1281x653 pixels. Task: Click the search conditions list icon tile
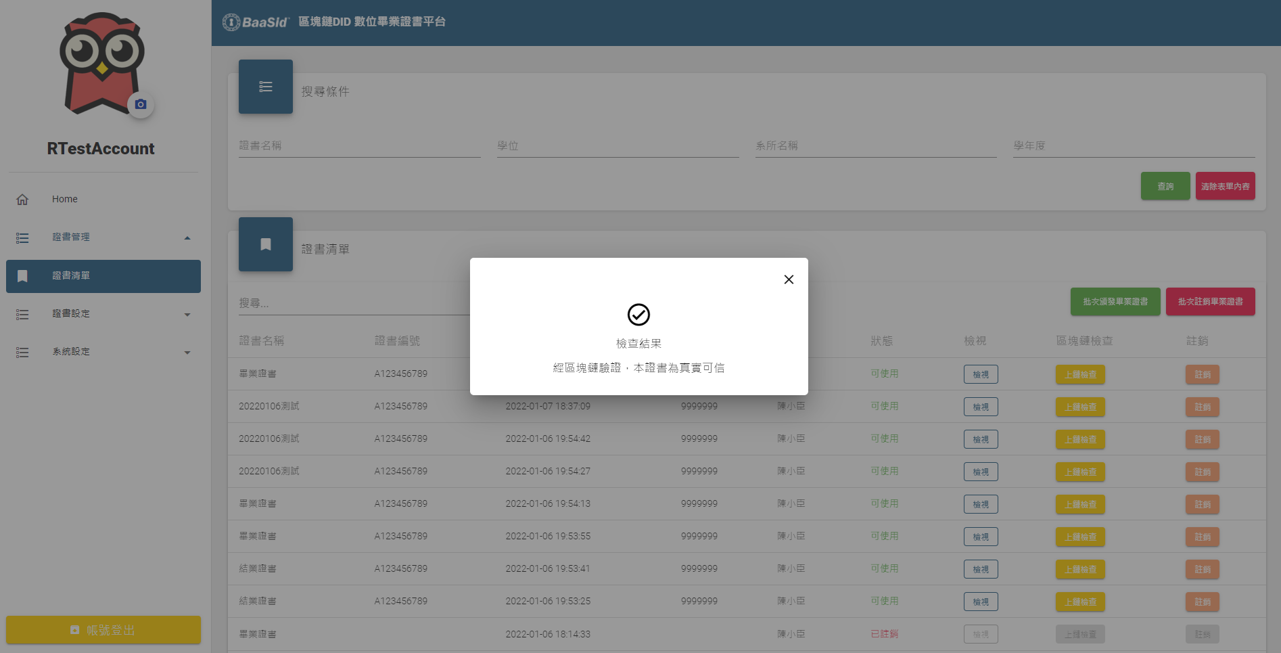(266, 87)
